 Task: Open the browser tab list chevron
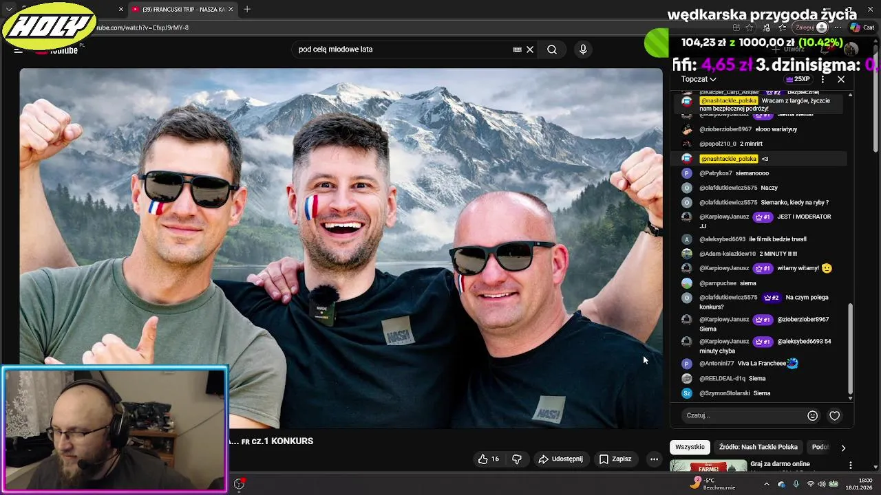(9, 9)
